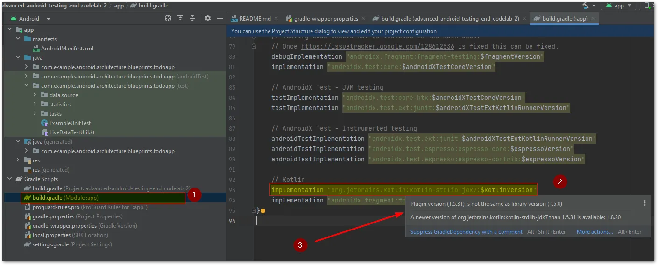Click the Expand All icon in project panel
The image size is (658, 265).
click(x=181, y=18)
